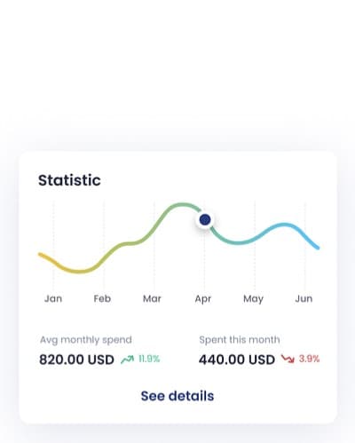The image size is (355, 443).
Task: Select the May month label
Action: click(253, 299)
